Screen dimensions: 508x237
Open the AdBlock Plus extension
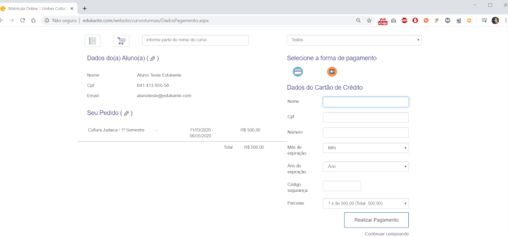click(404, 20)
